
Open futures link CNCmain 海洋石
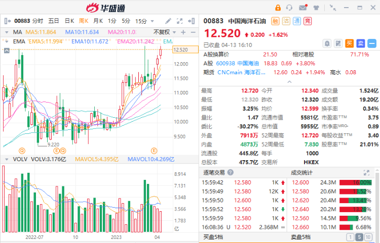coord(241,72)
